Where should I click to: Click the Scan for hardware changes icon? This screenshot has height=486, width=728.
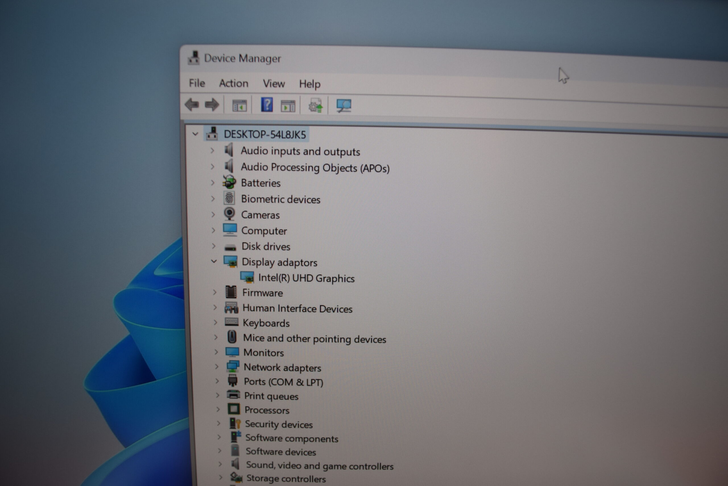point(344,106)
